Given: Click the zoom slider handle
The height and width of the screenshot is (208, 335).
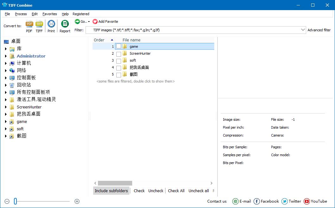Looking at the screenshot, I should [16, 201].
